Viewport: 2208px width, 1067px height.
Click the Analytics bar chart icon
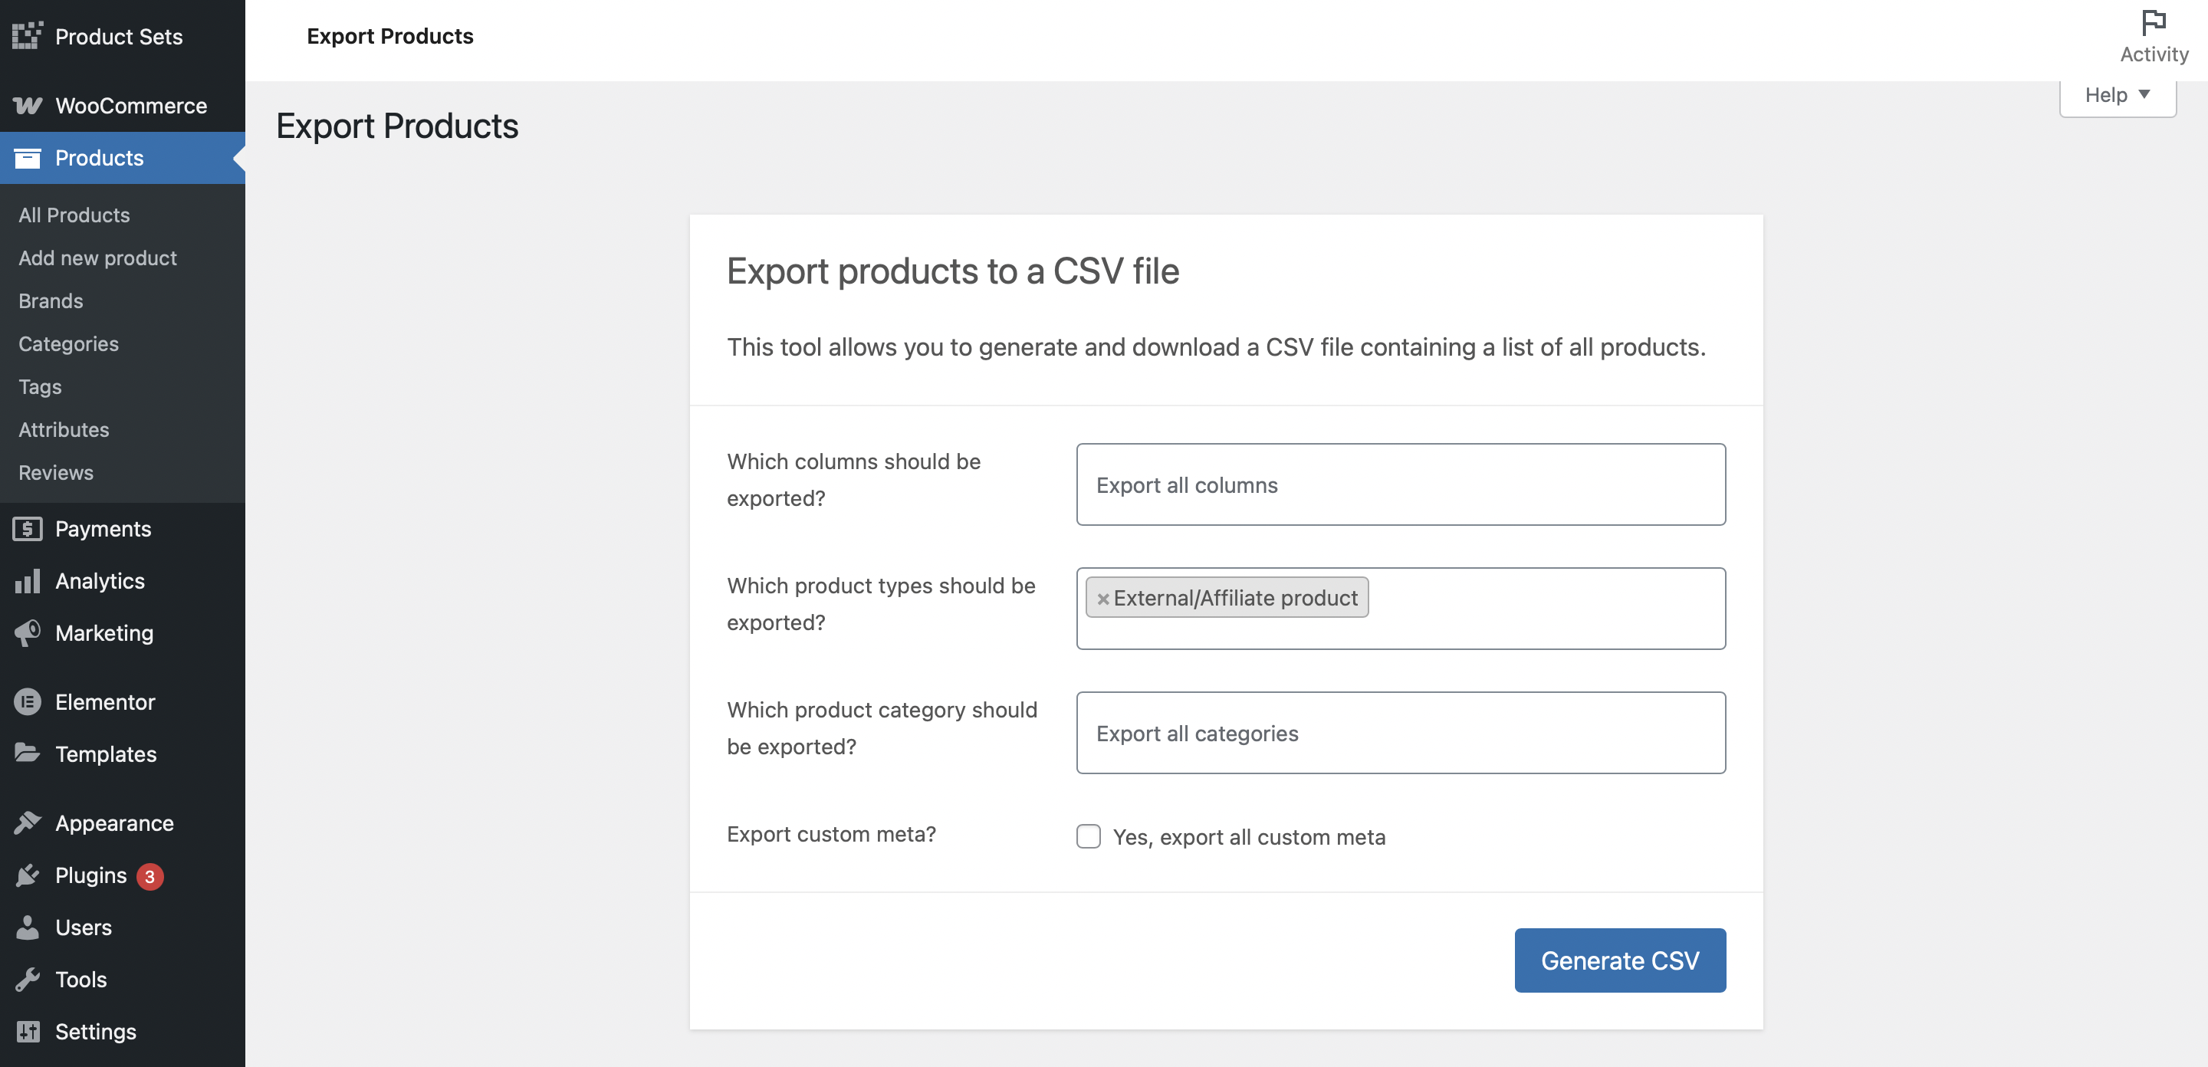(28, 581)
